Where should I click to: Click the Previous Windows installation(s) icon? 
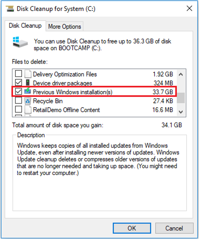coord(28,92)
